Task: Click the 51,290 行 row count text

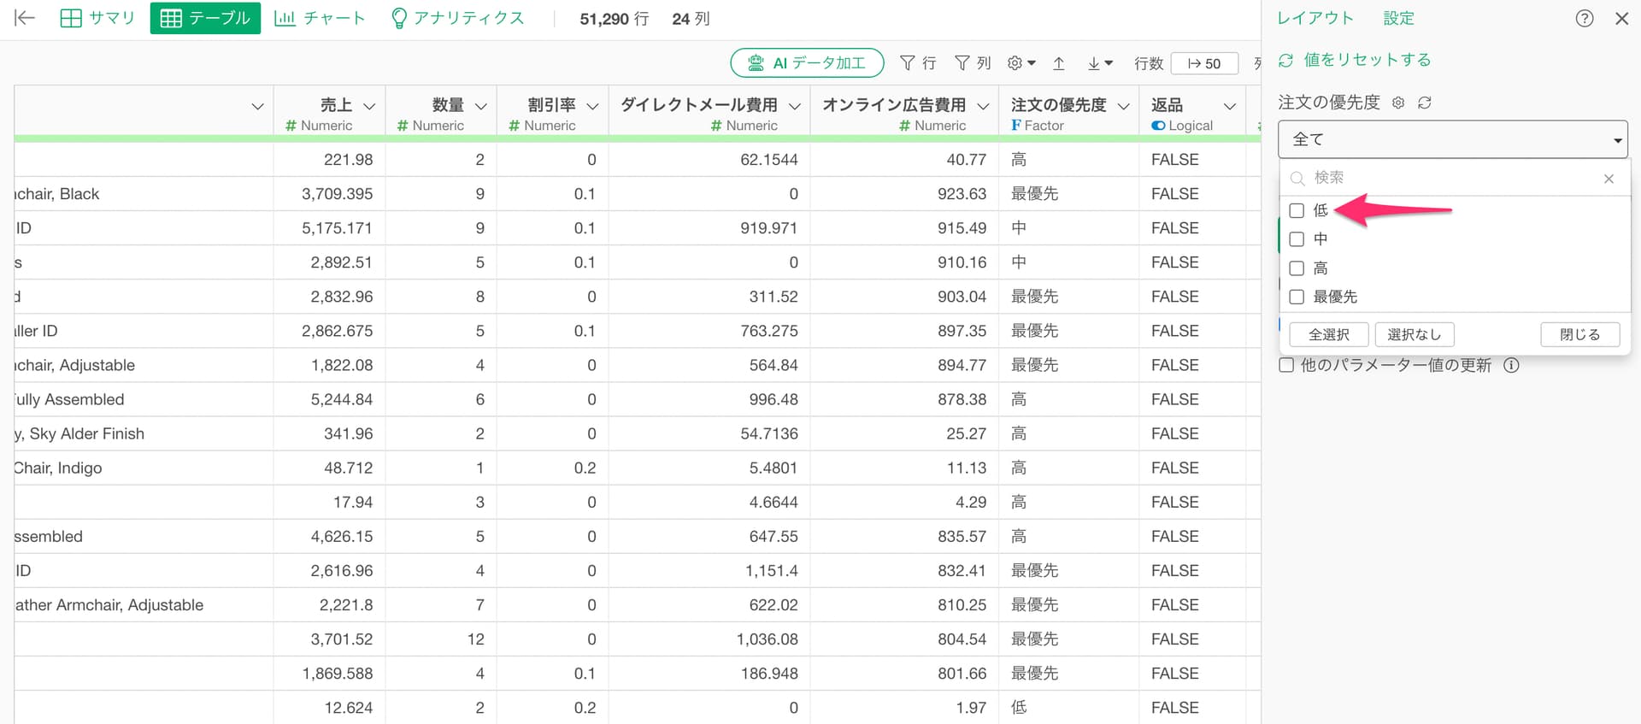Action: [614, 19]
